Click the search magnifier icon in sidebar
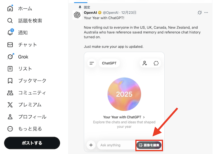Viewport: 217px width, 154px height. (x=10, y=21)
